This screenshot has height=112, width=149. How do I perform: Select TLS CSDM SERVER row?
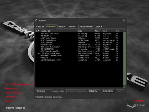[x=79, y=49]
